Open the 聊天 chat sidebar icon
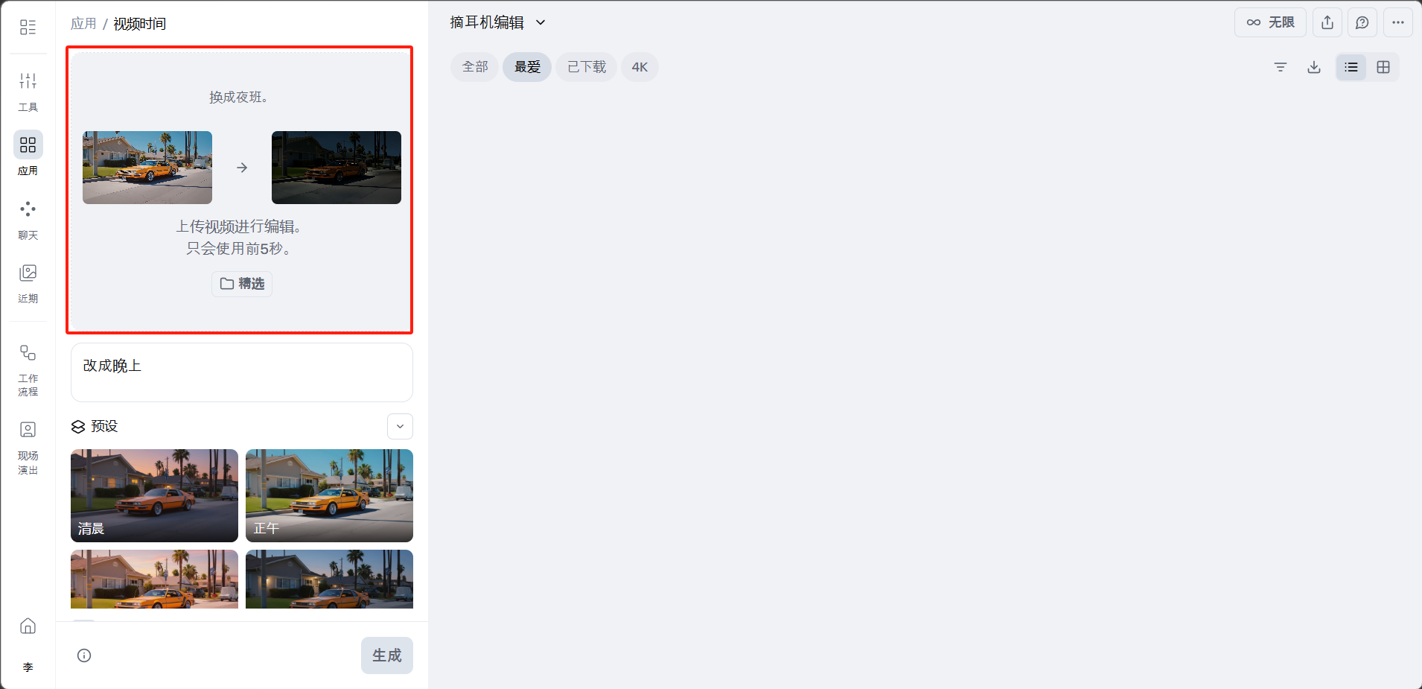Screen dimensions: 1422x689 coord(28,220)
